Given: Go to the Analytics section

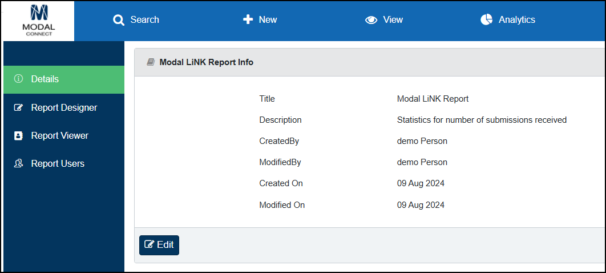Looking at the screenshot, I should pos(508,20).
